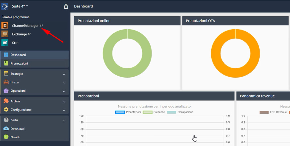Select the Dashboard sidebar item
Image resolution: width=290 pixels, height=146 pixels.
34,55
